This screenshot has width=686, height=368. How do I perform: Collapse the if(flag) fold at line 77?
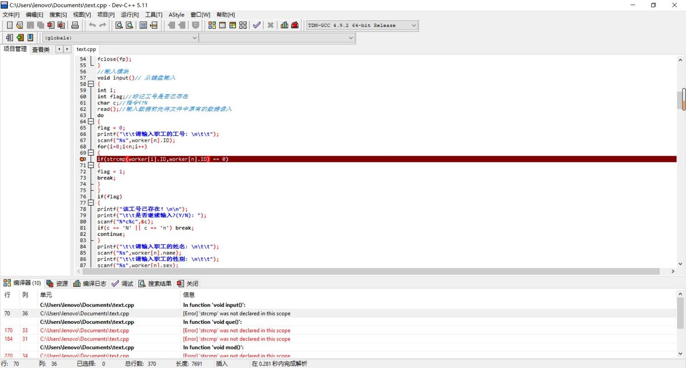pos(91,203)
